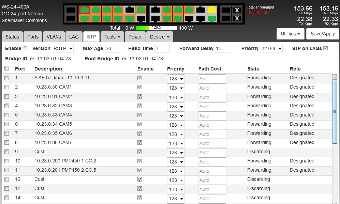
Task: Click the red-outlined green port icon
Action: click(84, 10)
